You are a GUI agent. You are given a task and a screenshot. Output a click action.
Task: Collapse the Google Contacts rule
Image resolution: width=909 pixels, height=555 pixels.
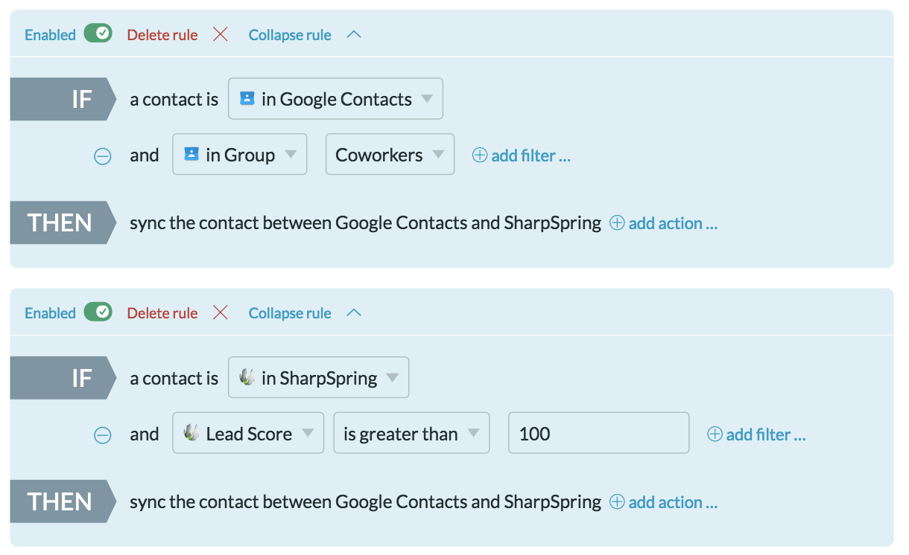(x=290, y=35)
